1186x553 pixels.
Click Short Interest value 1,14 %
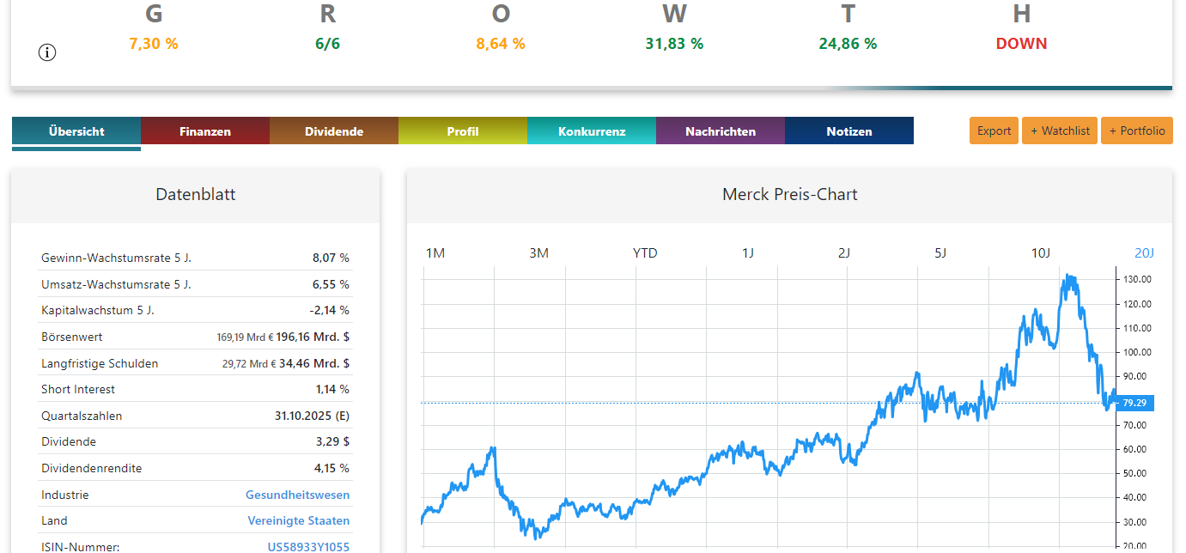(331, 389)
